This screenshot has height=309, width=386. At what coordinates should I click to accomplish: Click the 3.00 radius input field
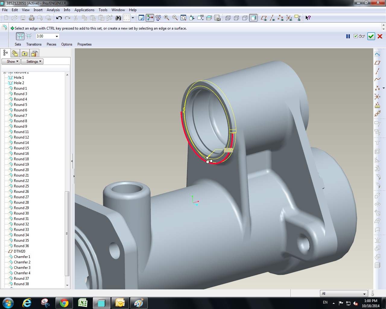click(x=45, y=36)
